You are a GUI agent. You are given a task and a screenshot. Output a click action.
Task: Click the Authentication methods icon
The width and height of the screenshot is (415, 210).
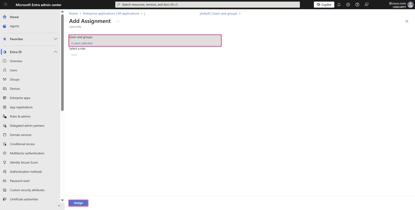tap(5, 172)
